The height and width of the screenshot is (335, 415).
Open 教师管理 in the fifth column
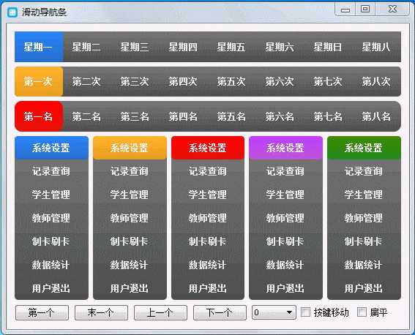tap(364, 218)
